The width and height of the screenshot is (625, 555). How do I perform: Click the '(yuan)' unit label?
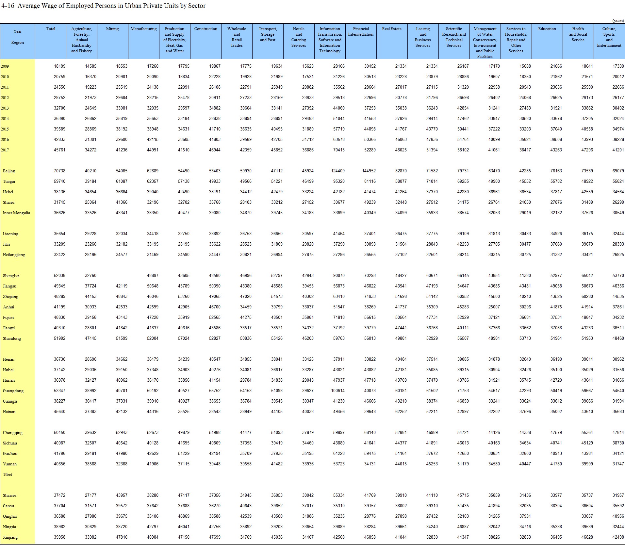pos(618,21)
